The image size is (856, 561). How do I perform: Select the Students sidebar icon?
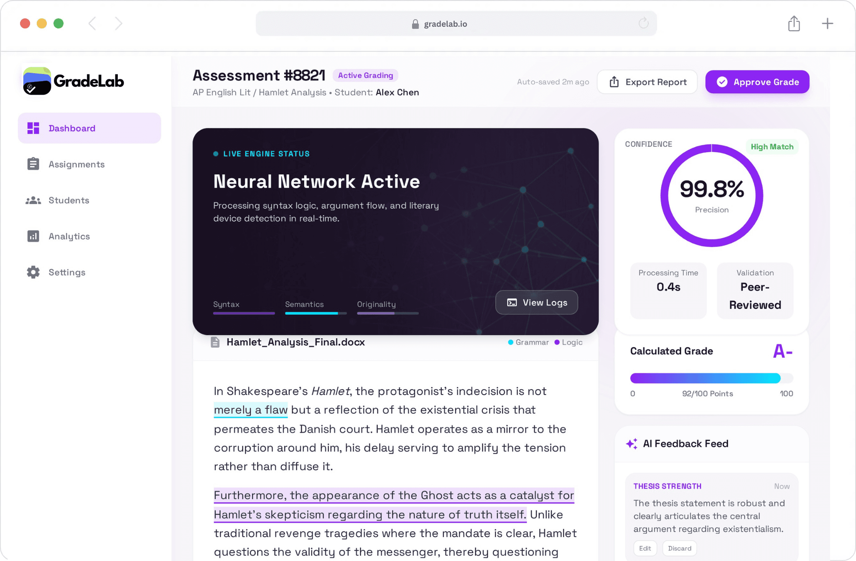click(33, 200)
